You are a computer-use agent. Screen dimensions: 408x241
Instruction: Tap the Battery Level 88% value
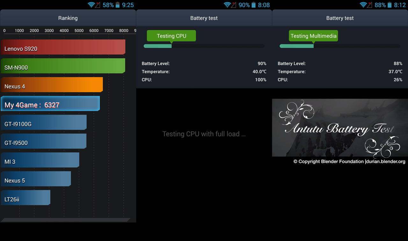tap(398, 64)
